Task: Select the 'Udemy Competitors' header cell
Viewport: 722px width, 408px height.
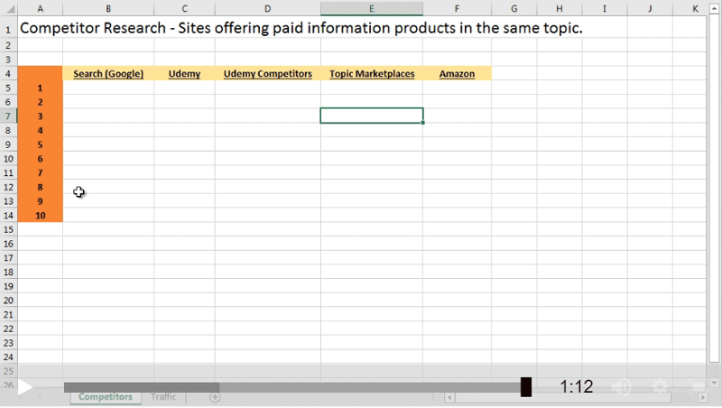Action: coord(267,74)
